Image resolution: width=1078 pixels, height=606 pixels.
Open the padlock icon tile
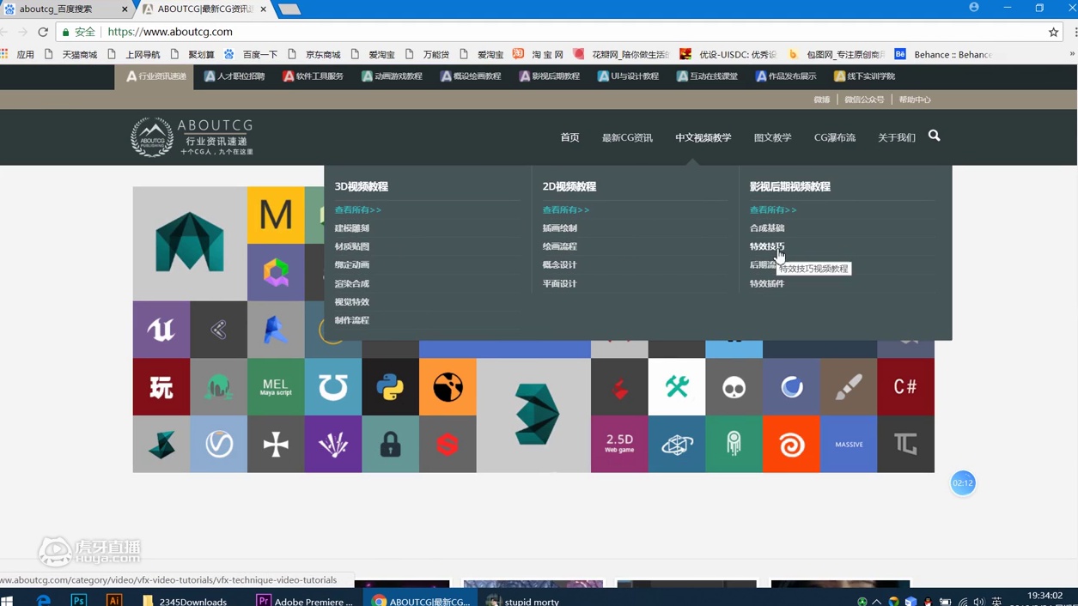[391, 444]
